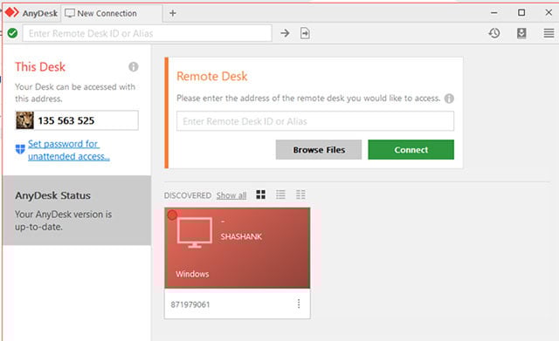
Task: Open three-dot menu for 871979061
Action: 299,303
